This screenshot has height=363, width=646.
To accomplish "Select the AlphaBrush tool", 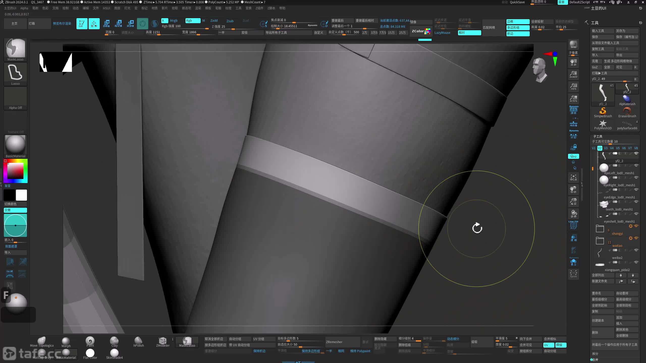I will click(627, 100).
